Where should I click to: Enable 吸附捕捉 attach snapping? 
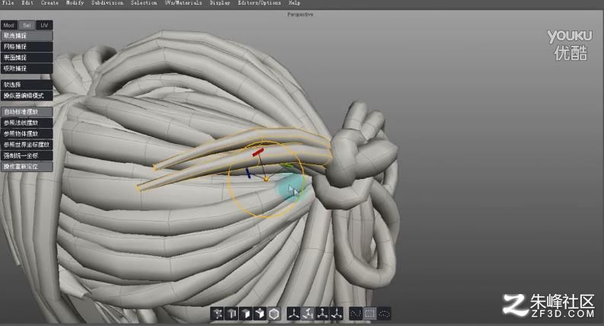[x=27, y=69]
